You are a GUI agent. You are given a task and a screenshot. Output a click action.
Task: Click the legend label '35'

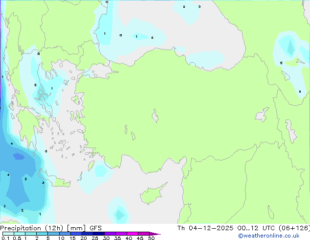point(118,238)
